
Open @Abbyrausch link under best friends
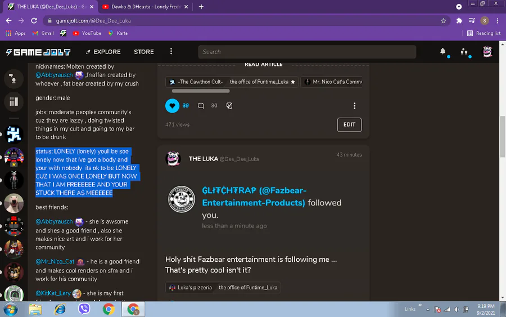point(54,222)
